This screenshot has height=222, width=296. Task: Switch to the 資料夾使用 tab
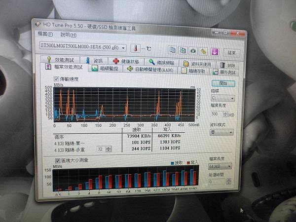tap(197, 64)
